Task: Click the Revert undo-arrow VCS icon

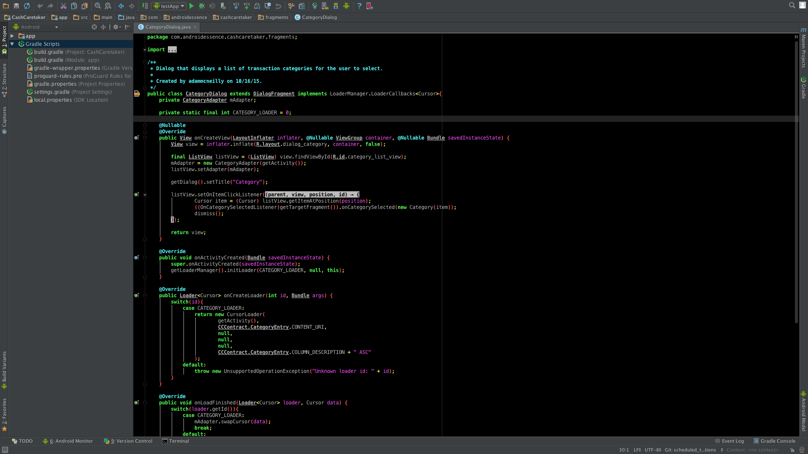Action: (278, 6)
